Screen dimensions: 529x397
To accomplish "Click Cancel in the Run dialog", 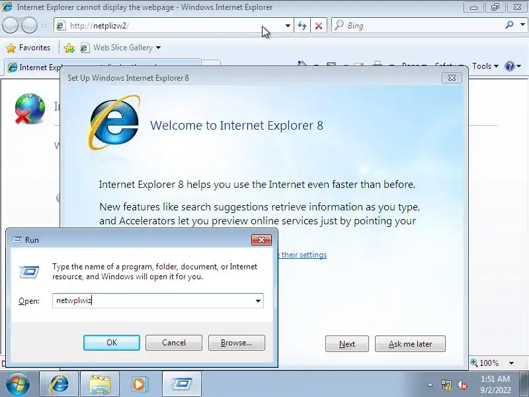I will click(174, 343).
